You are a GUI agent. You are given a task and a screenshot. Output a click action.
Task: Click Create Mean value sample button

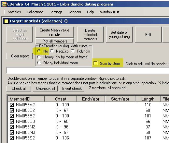[x=55, y=32]
